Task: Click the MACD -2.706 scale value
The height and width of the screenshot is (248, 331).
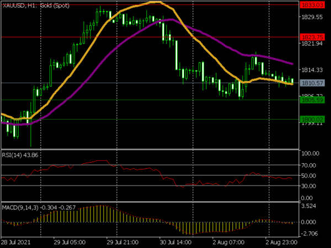Action: point(308,234)
